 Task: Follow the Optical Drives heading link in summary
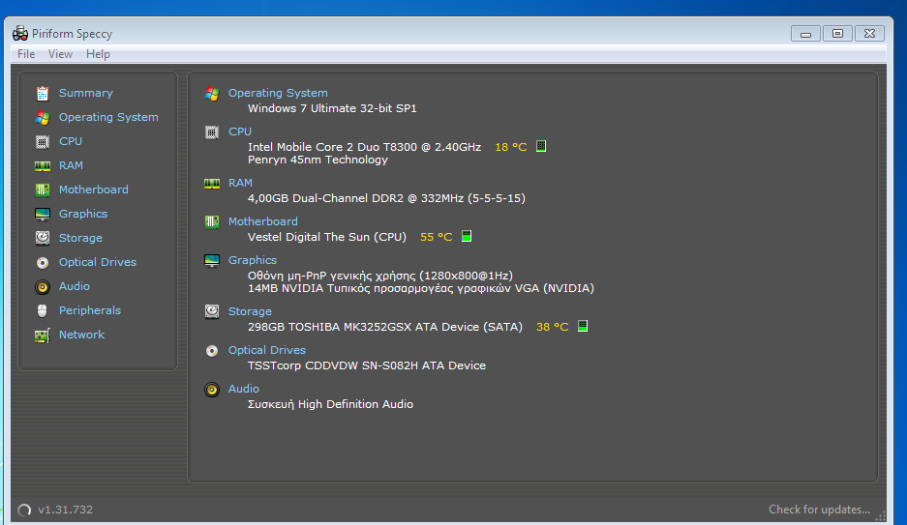[x=266, y=350]
